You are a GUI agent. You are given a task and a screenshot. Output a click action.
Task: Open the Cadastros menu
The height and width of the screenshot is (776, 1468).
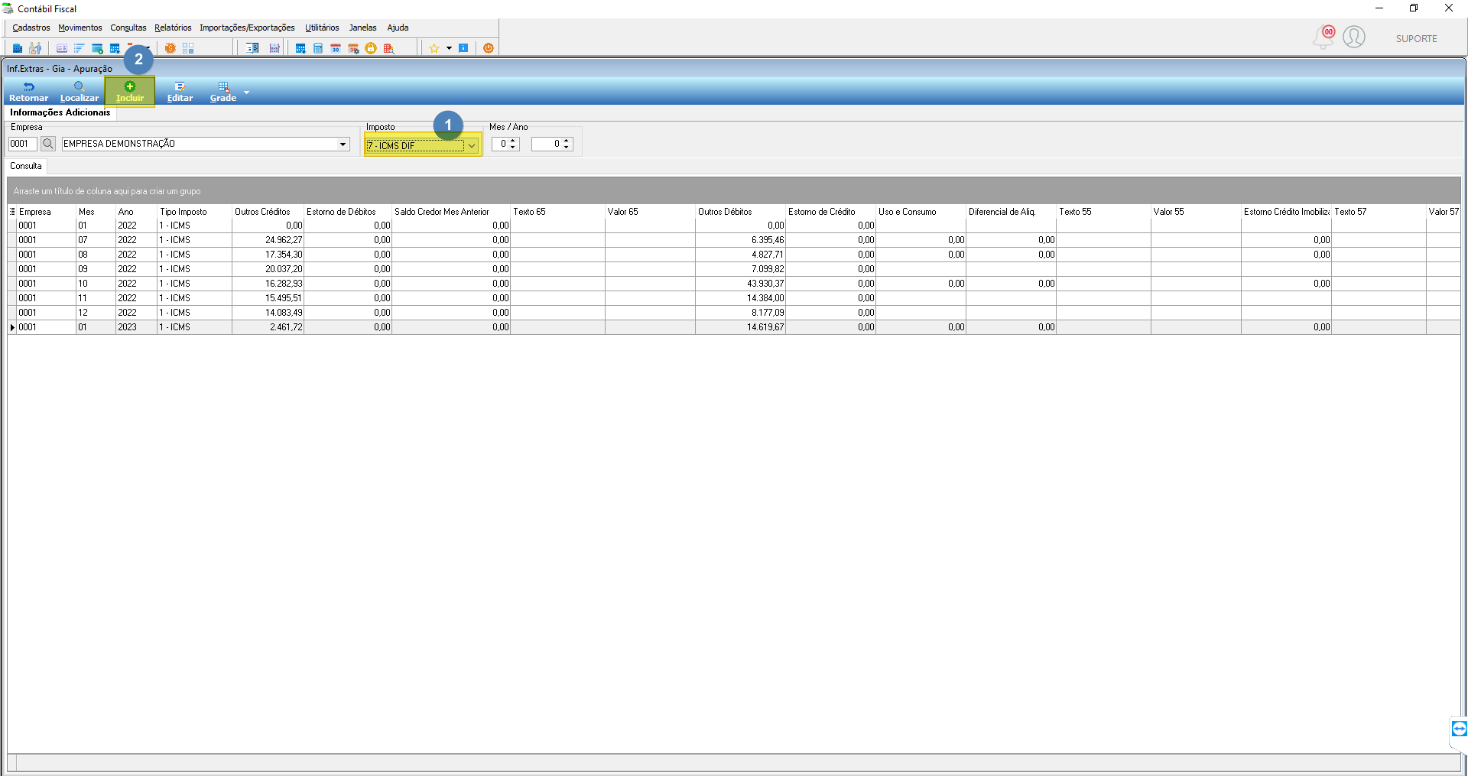(31, 28)
